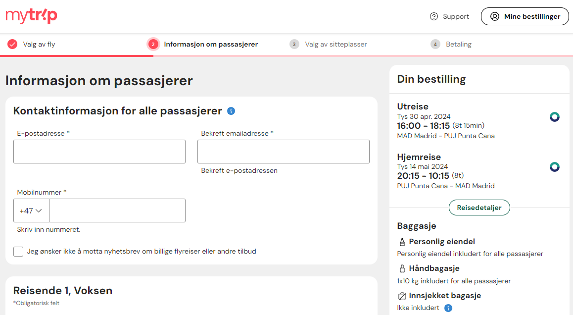Open the +47 country code dropdown

coord(31,210)
